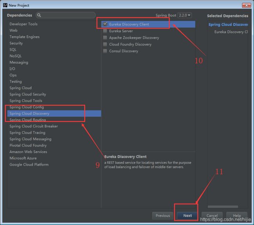Screen dimensions: 254x225
Task: Check the Eureka Server checkbox
Action: click(x=105, y=31)
